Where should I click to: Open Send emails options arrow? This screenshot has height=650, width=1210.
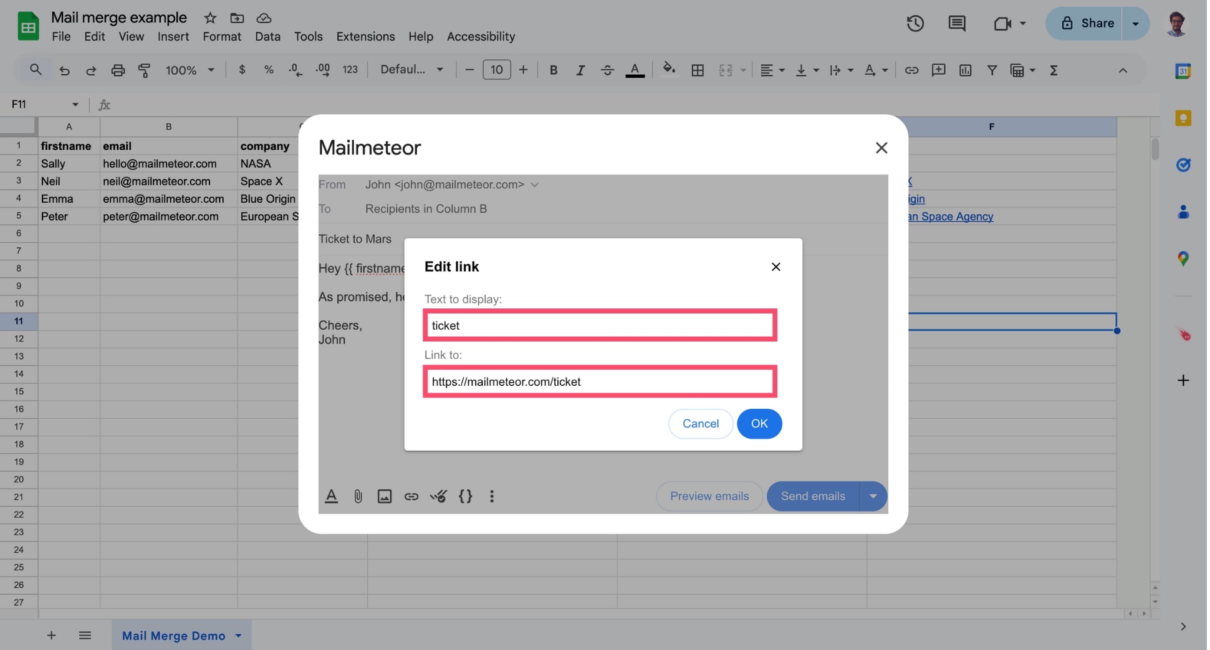pyautogui.click(x=873, y=496)
